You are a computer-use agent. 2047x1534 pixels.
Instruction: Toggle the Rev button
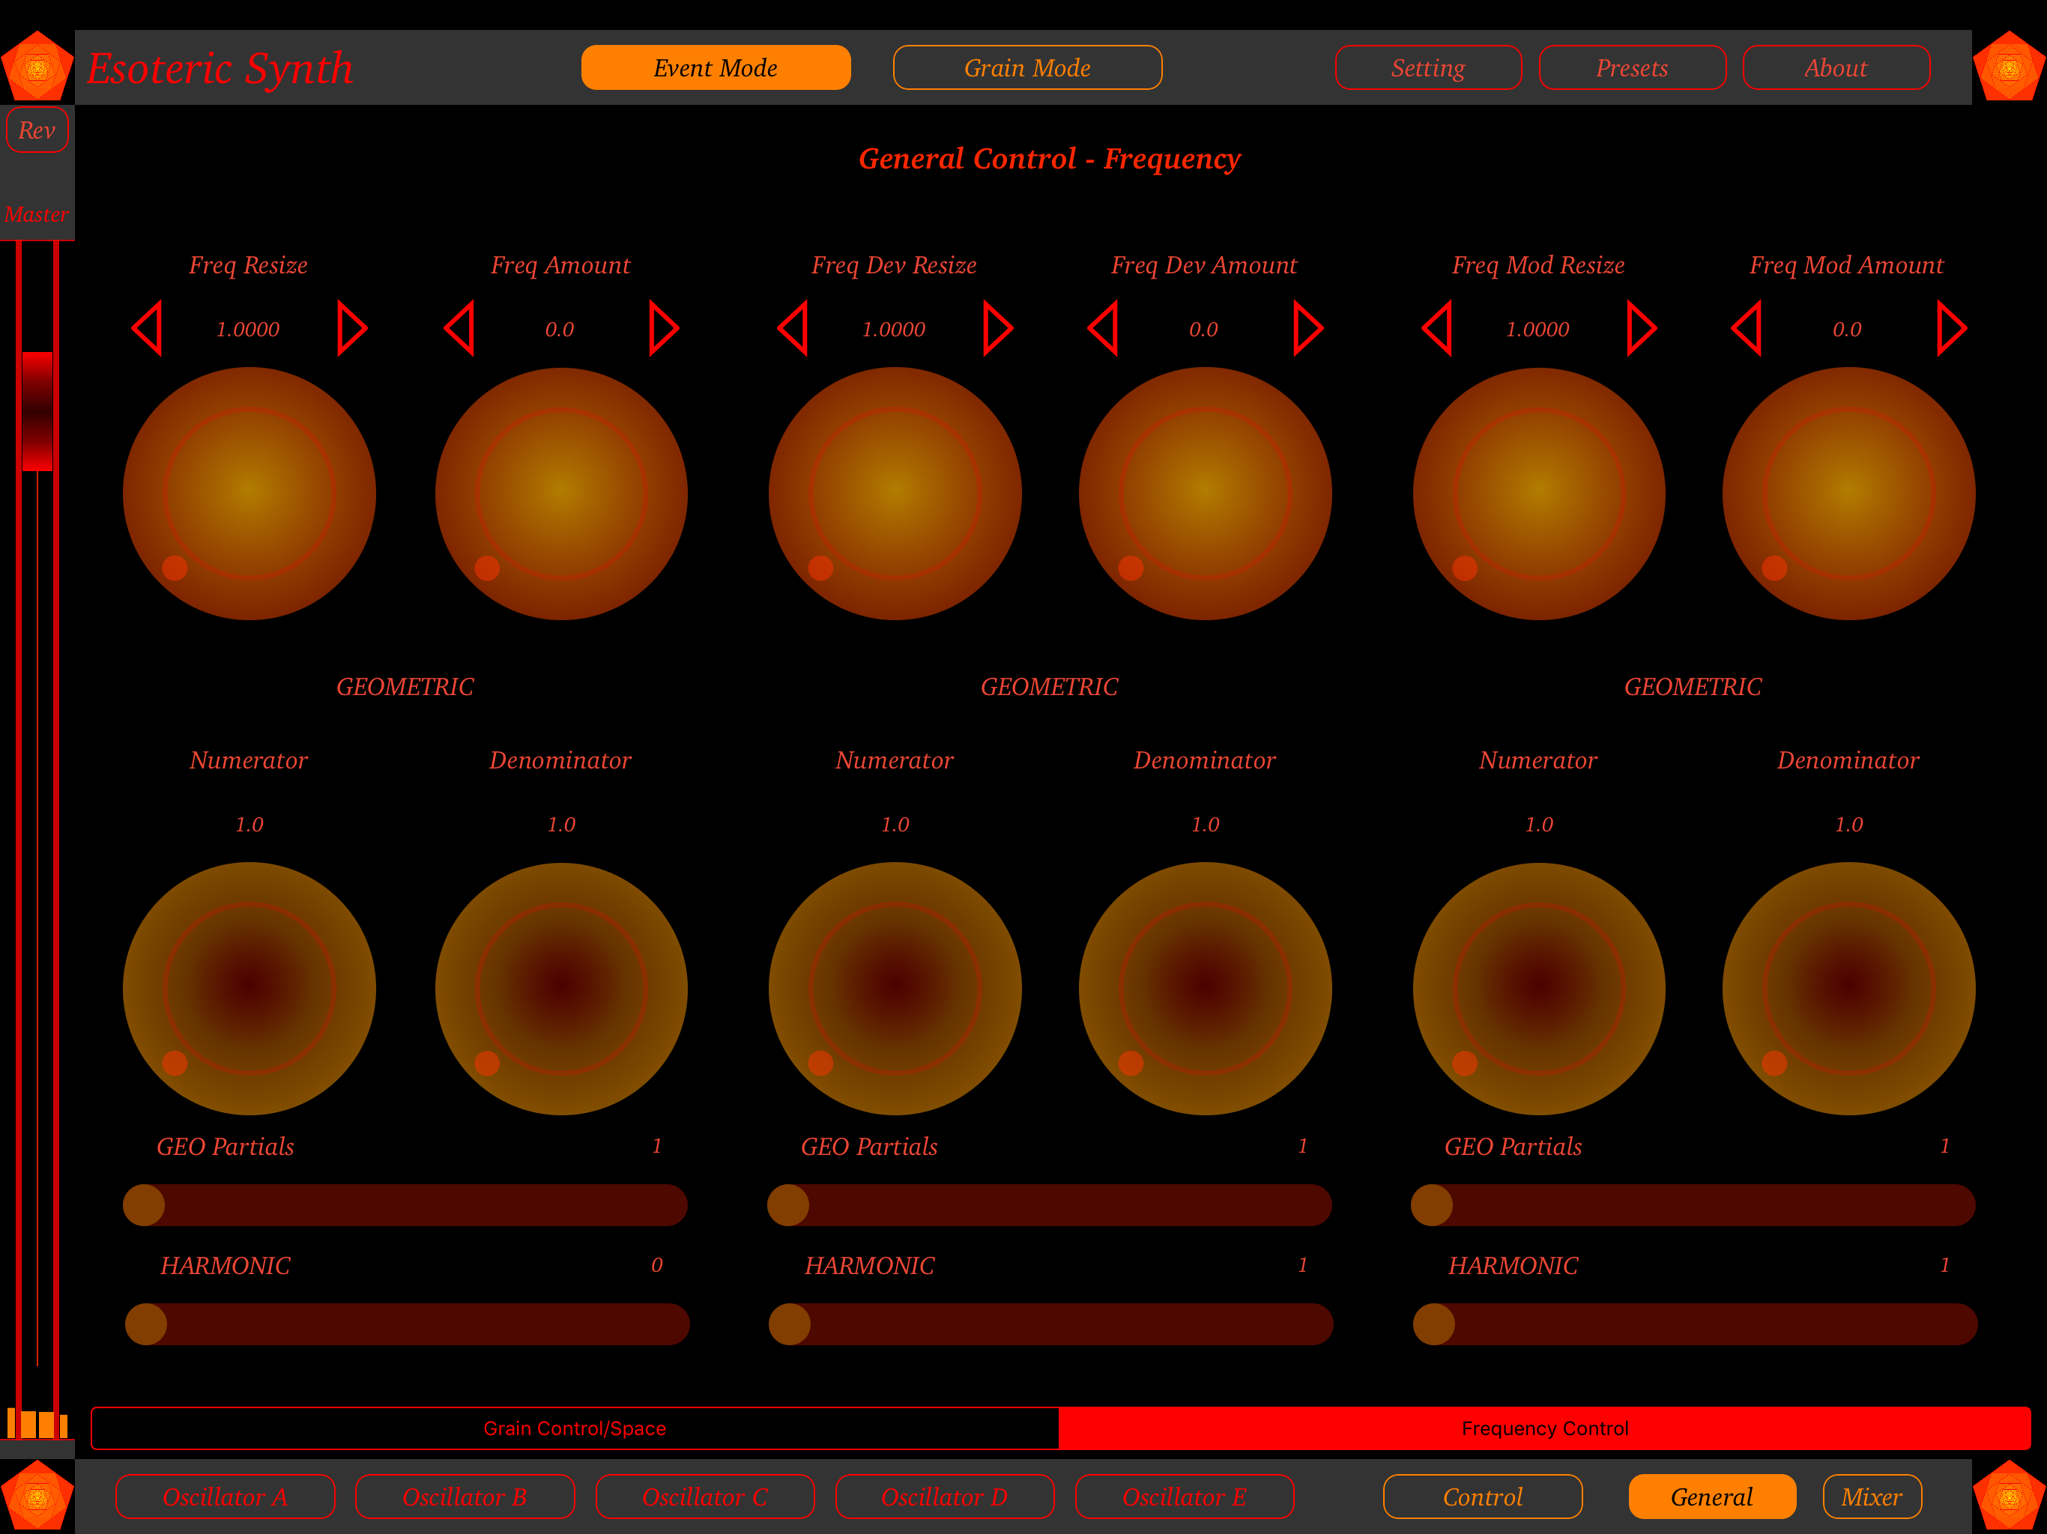pos(37,130)
